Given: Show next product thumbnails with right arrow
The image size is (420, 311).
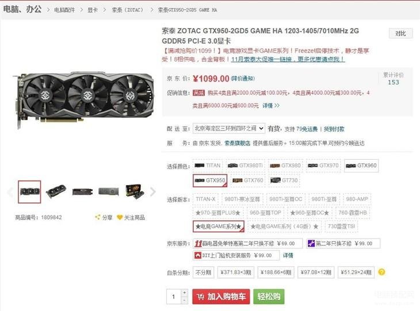Looking at the screenshot, I should tap(152, 191).
